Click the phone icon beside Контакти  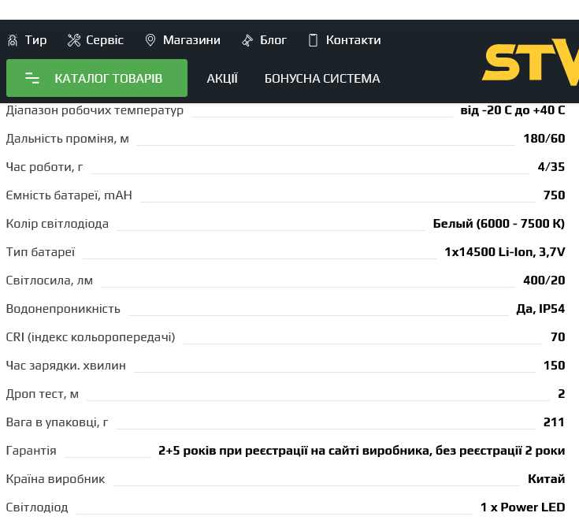(313, 40)
